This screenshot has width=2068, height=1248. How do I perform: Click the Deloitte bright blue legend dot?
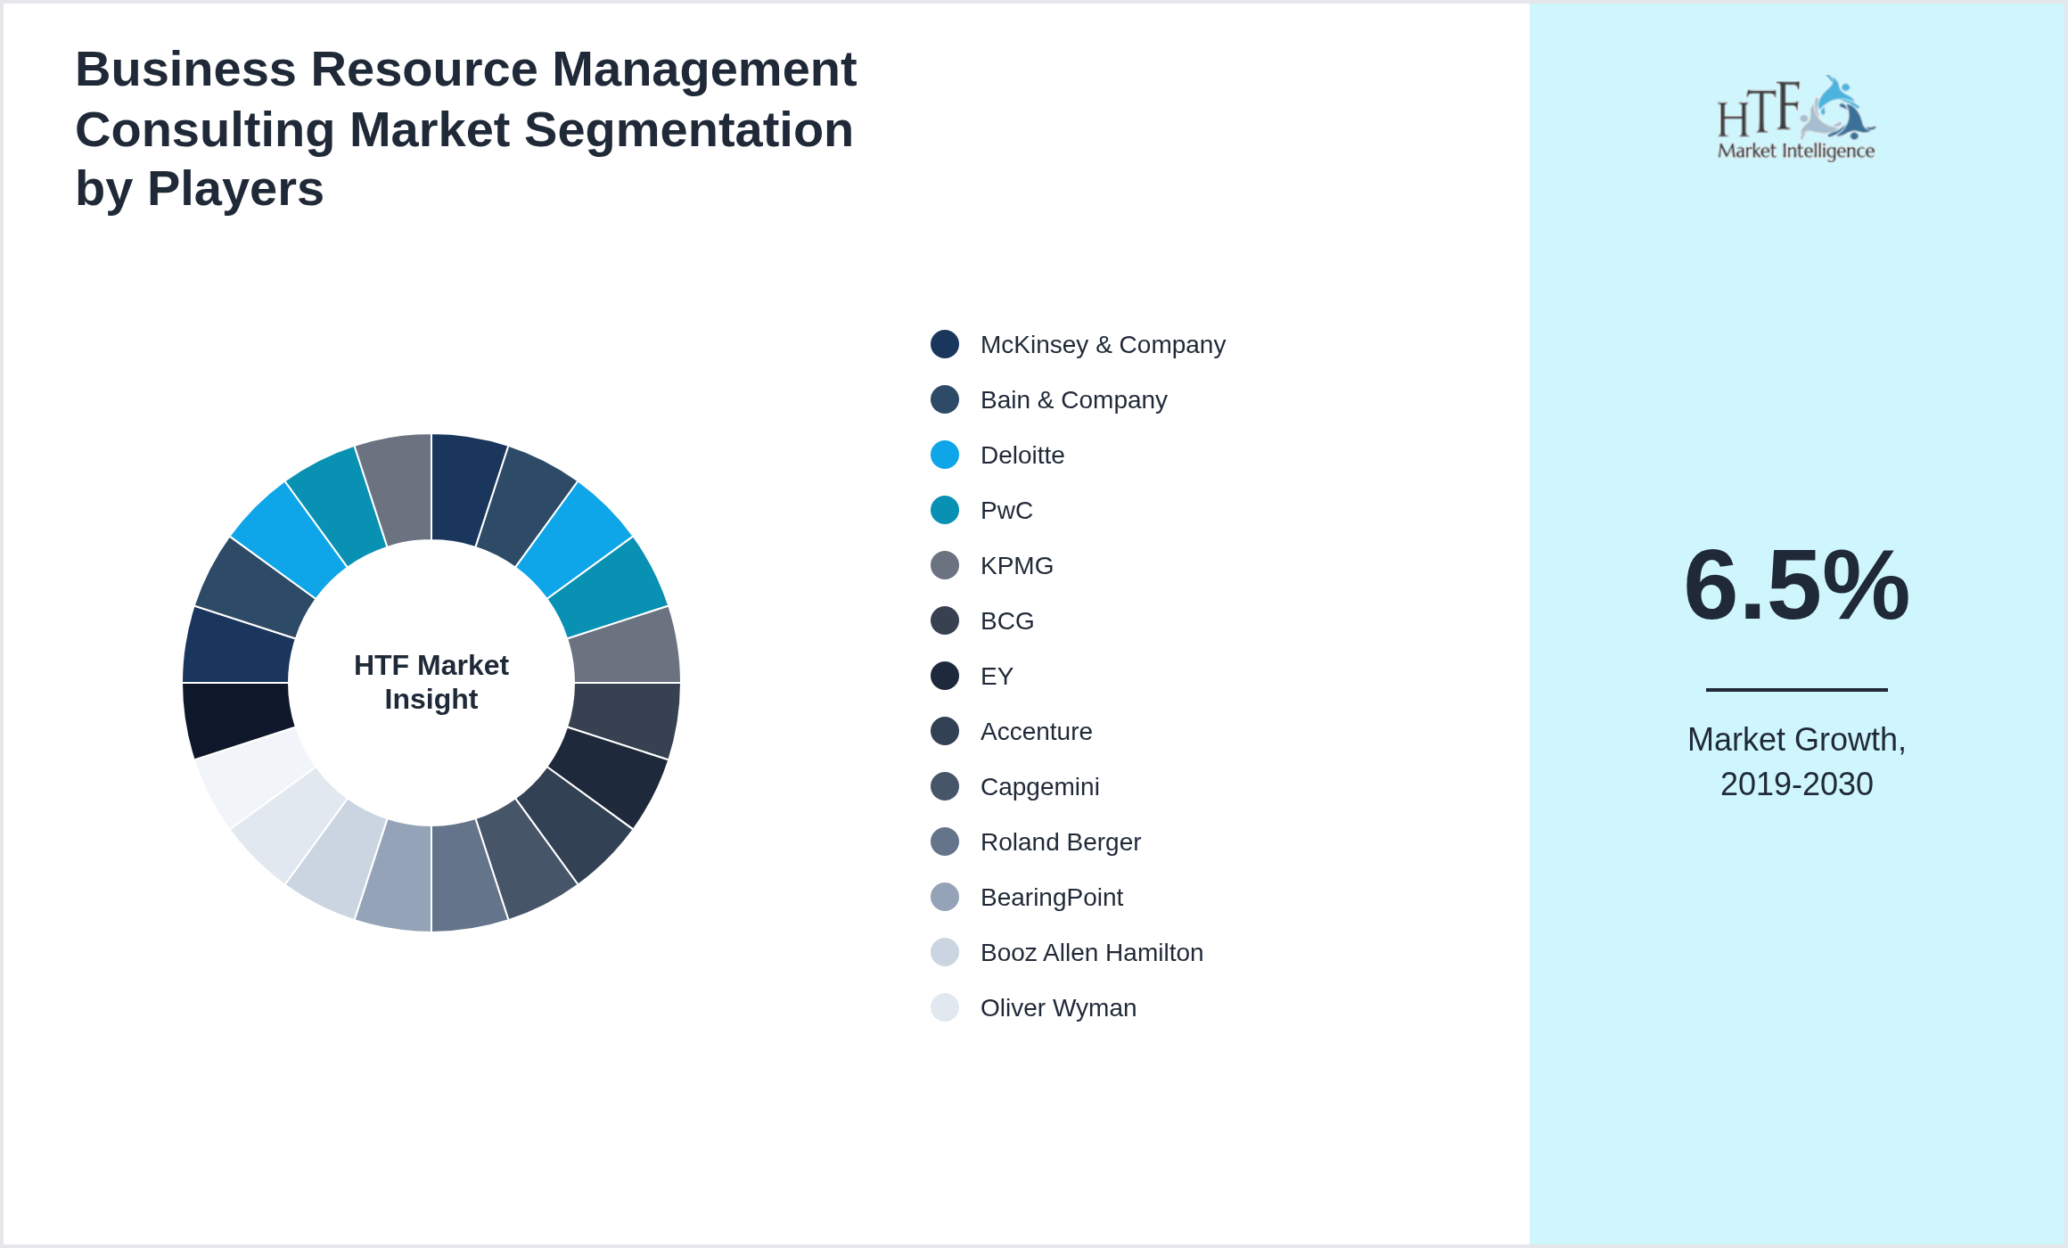click(x=945, y=455)
